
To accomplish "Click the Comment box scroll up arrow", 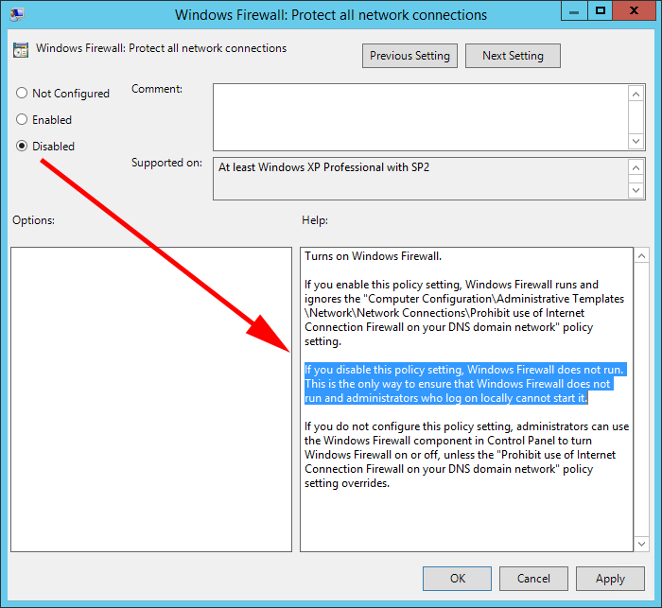I will [636, 94].
